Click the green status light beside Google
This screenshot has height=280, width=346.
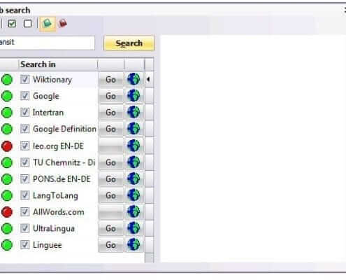point(7,96)
